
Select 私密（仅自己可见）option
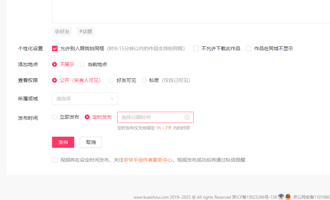[144, 80]
